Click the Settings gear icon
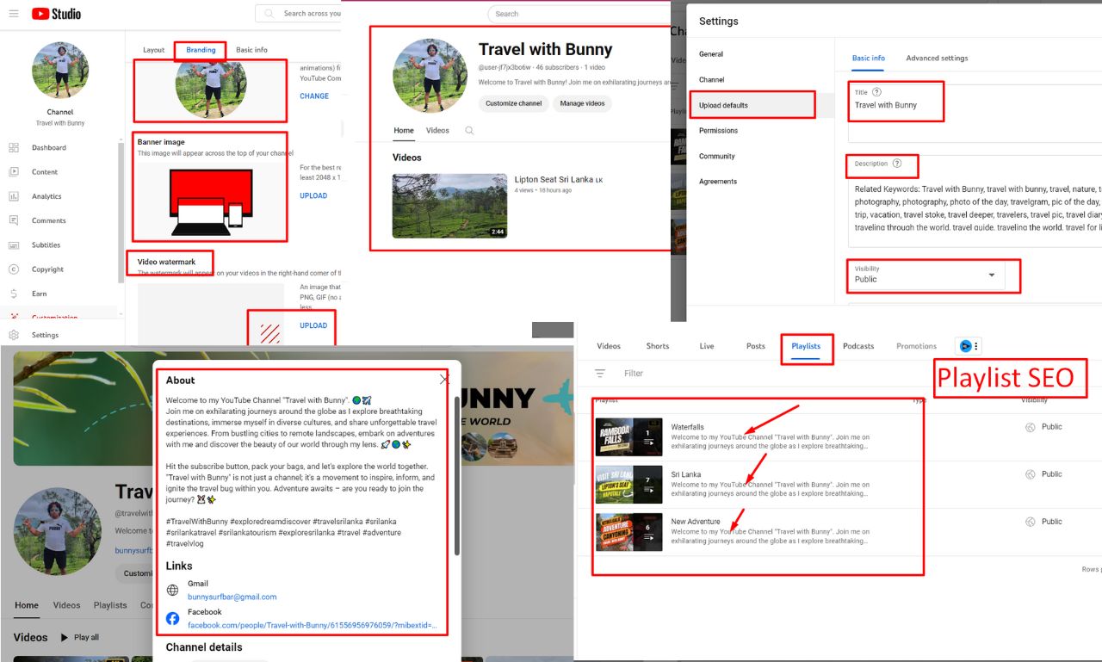 coord(14,335)
